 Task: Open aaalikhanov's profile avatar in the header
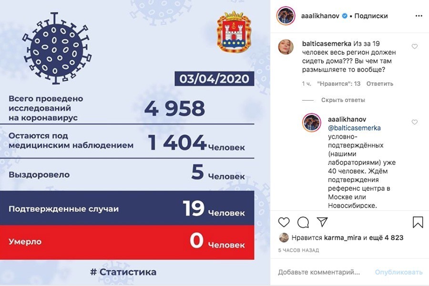pyautogui.click(x=286, y=15)
